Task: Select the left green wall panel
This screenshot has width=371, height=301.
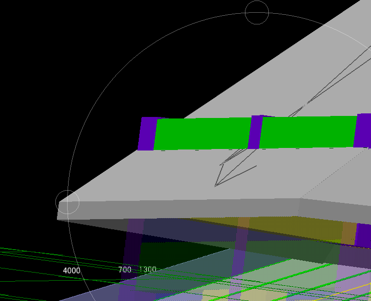Action: (x=203, y=134)
